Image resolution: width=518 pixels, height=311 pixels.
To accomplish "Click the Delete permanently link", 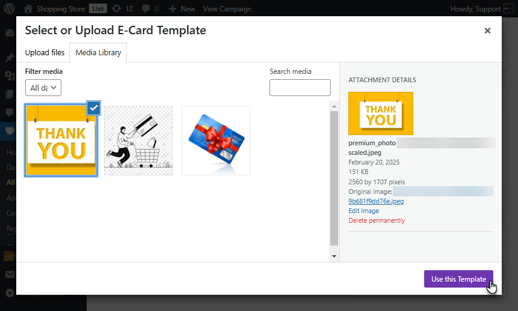I will 377,220.
